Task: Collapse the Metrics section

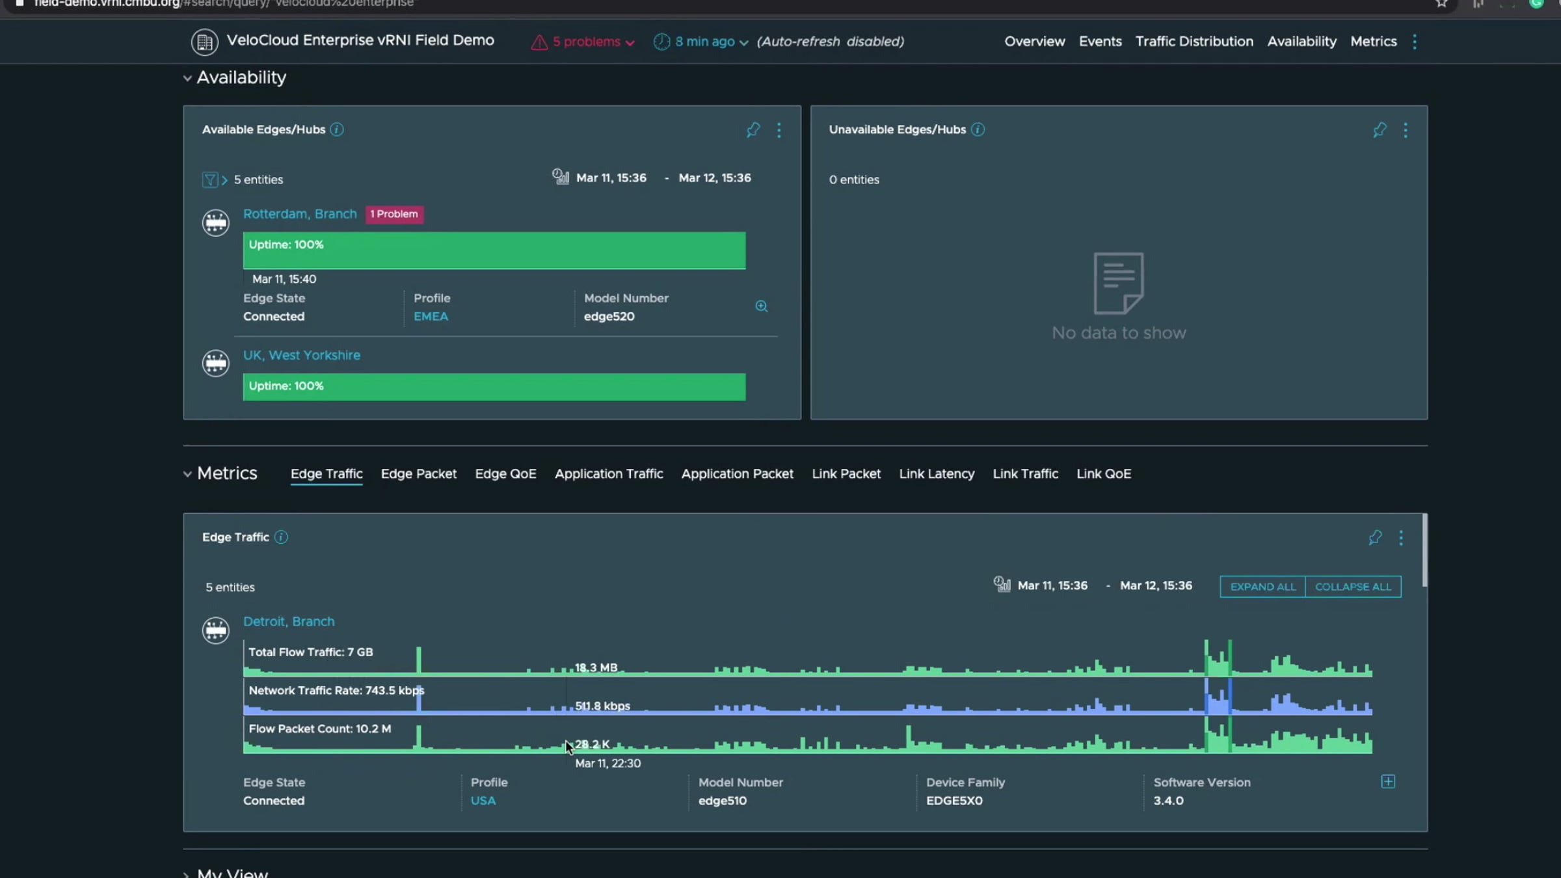Action: click(187, 474)
